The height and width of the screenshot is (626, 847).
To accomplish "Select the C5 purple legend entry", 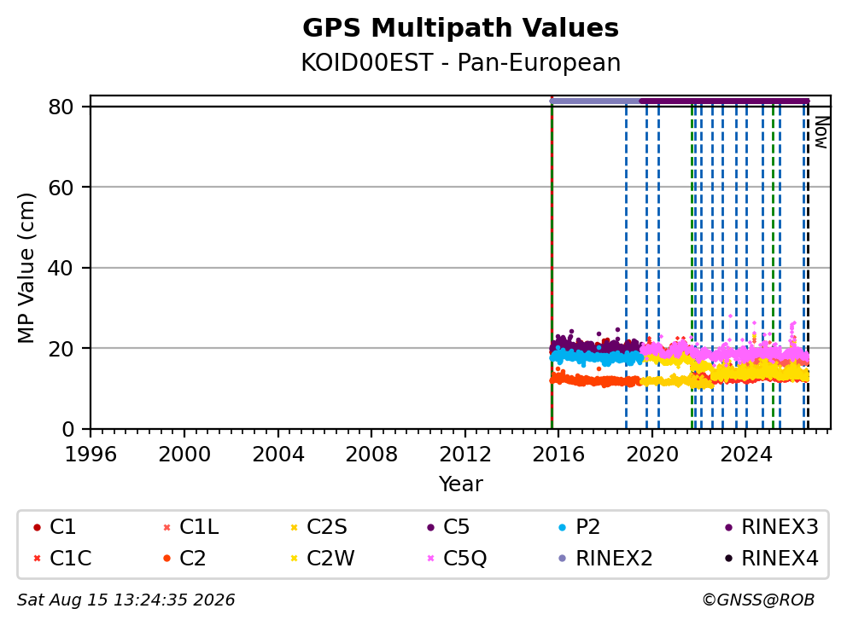I will click(448, 527).
